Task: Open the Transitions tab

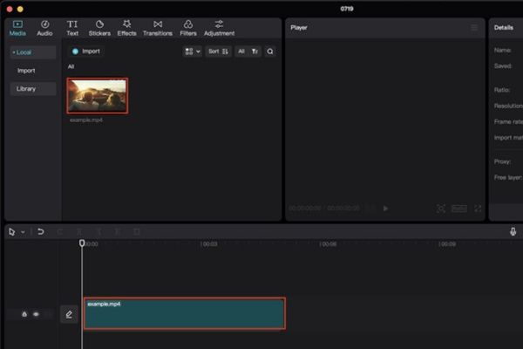Action: click(x=158, y=28)
